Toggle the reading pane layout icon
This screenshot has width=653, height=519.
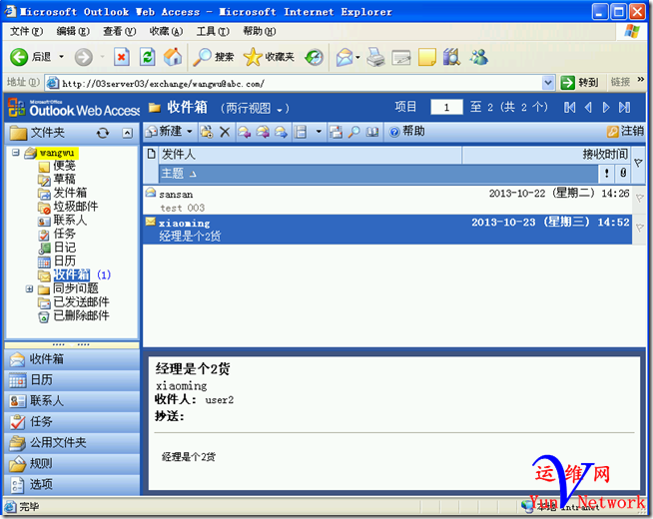[x=301, y=132]
